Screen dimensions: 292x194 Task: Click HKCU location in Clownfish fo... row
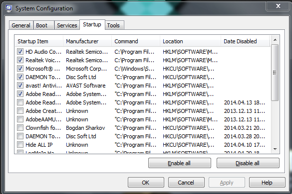click(x=189, y=128)
